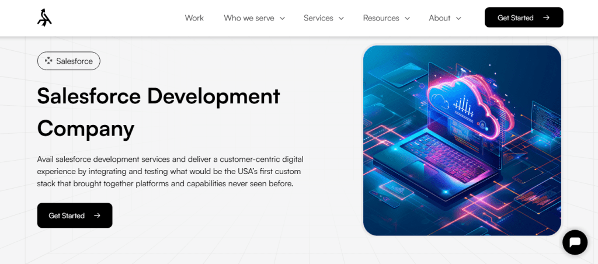This screenshot has height=264, width=598.
Task: Click arrow icon in header Get Started button
Action: tap(546, 18)
